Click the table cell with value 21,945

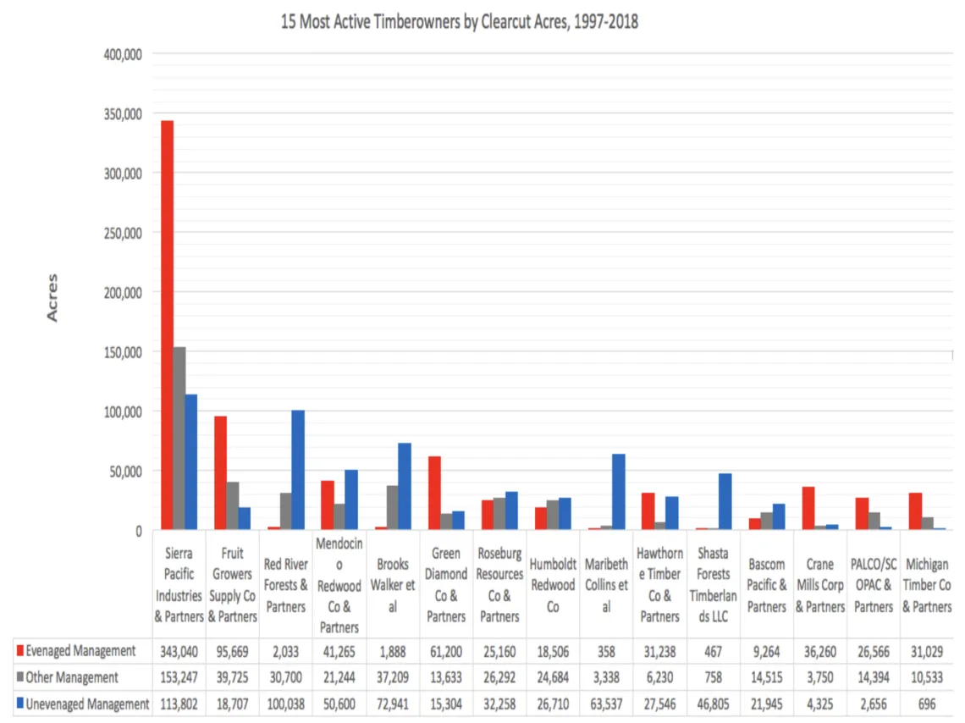[x=766, y=704]
